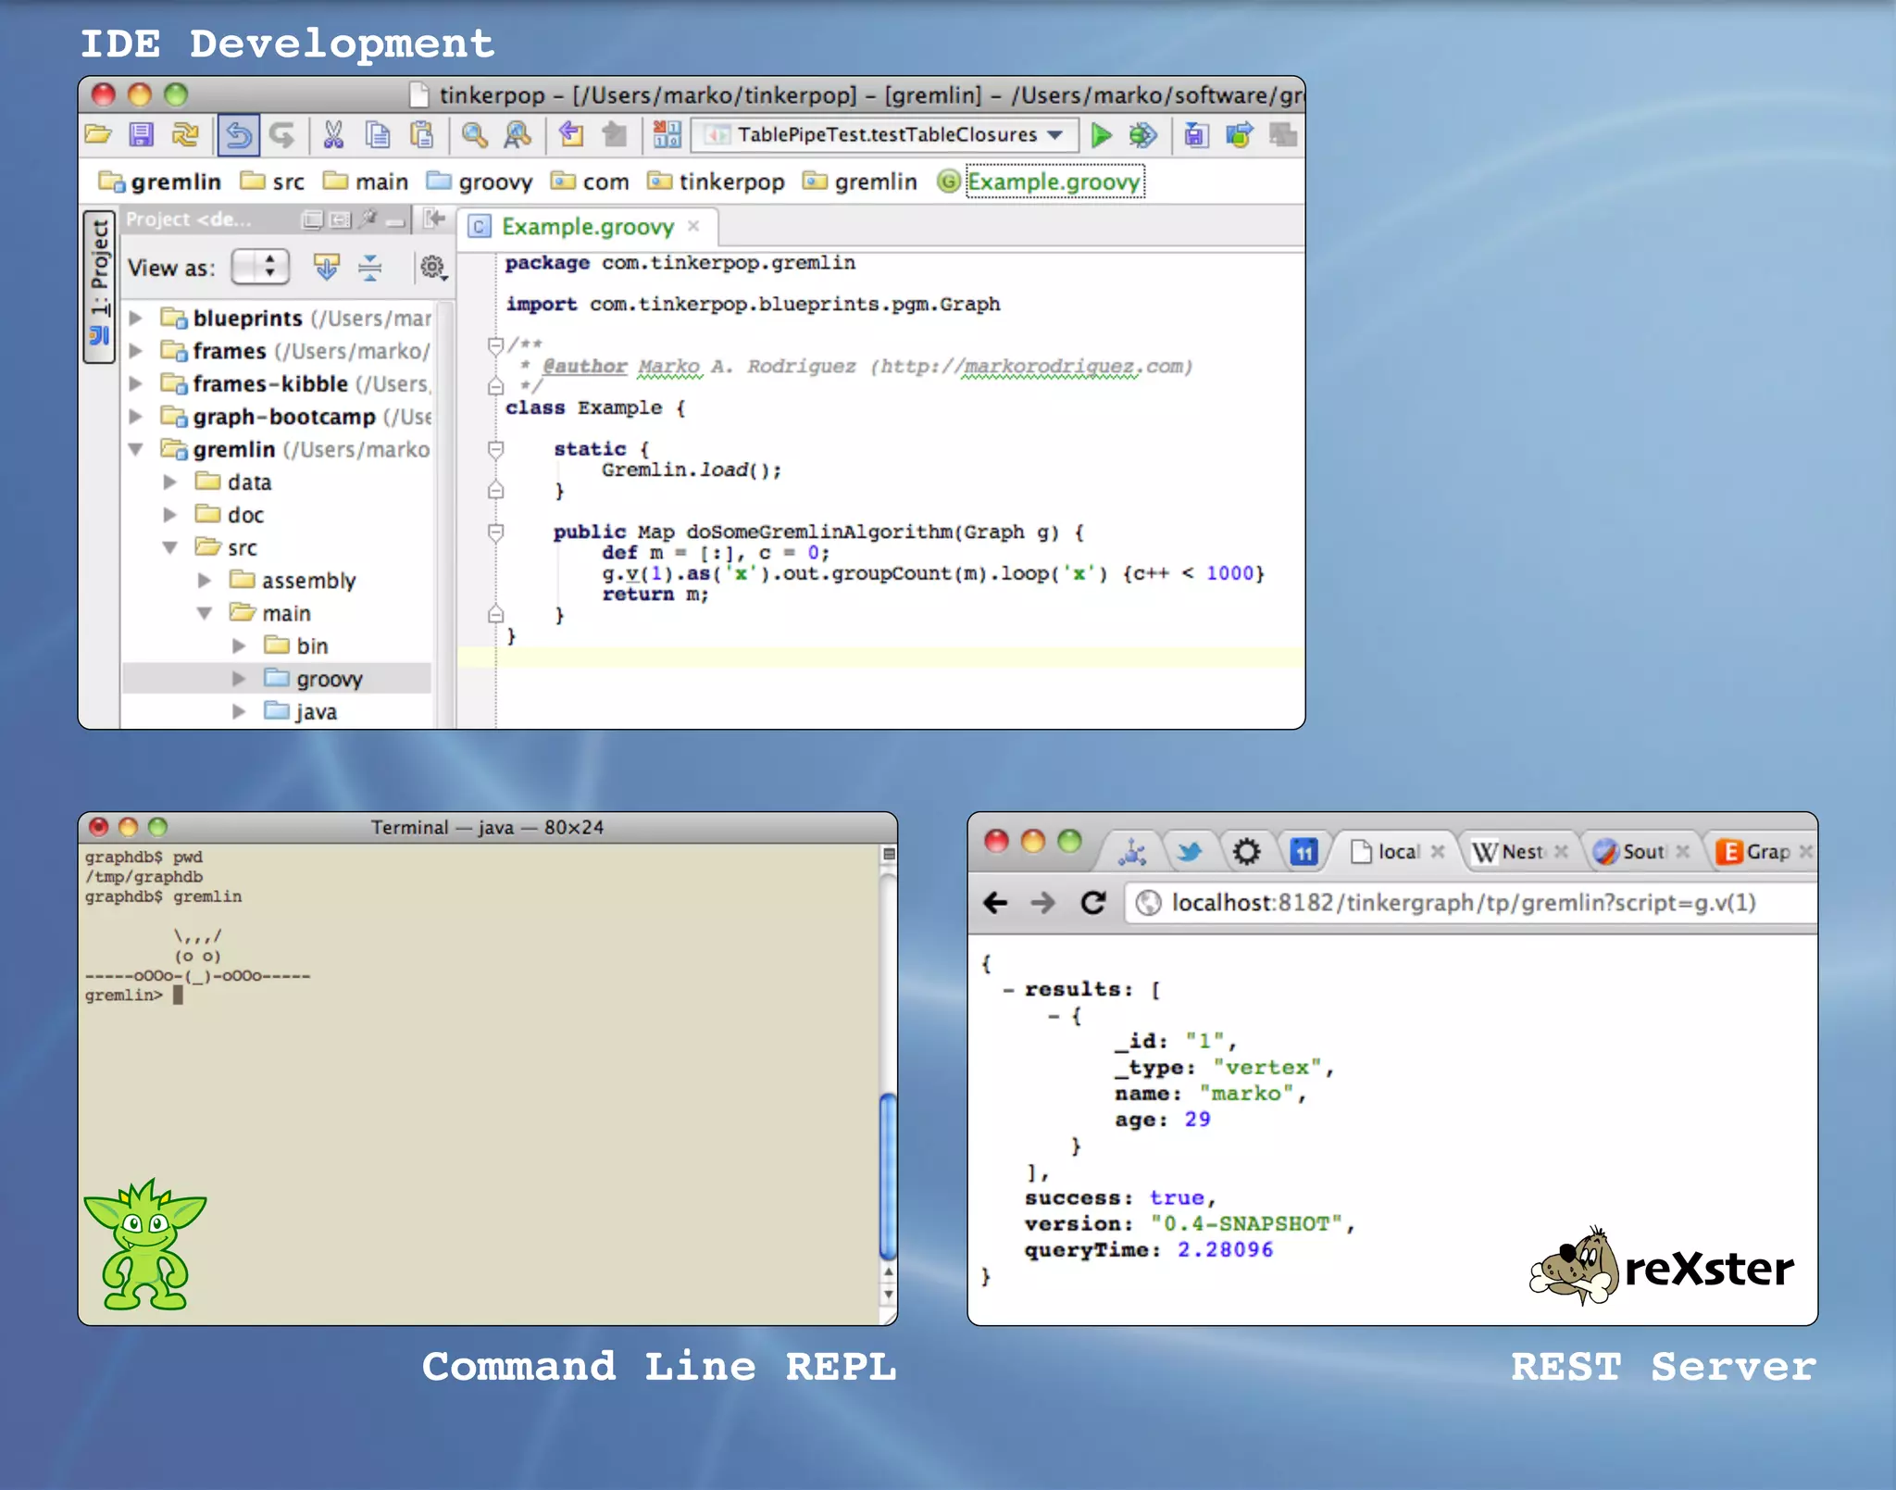Click the hide tool window arrow icon
The width and height of the screenshot is (1896, 1490).
click(x=433, y=219)
